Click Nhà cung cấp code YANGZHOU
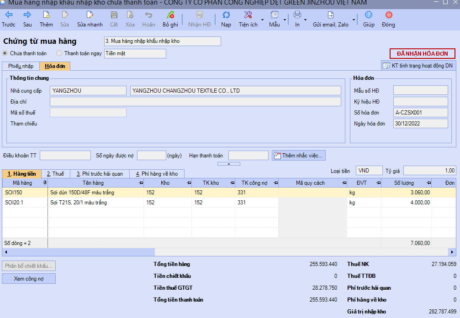The height and width of the screenshot is (318, 460). [88, 91]
